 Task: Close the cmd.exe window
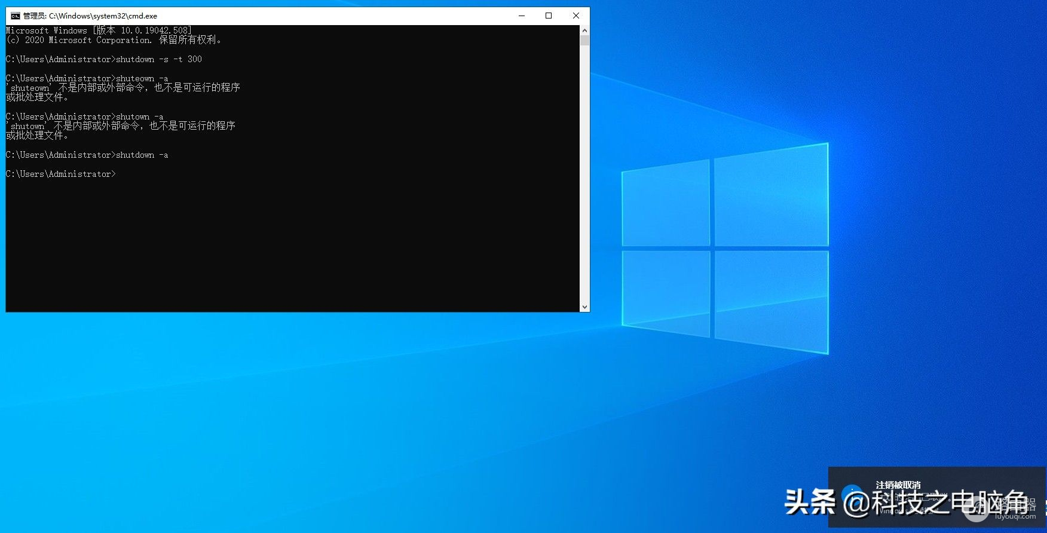click(x=576, y=16)
